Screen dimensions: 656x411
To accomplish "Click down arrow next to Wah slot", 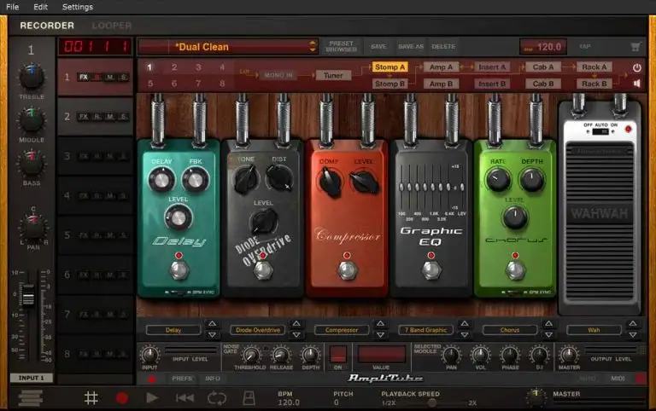I will click(633, 335).
